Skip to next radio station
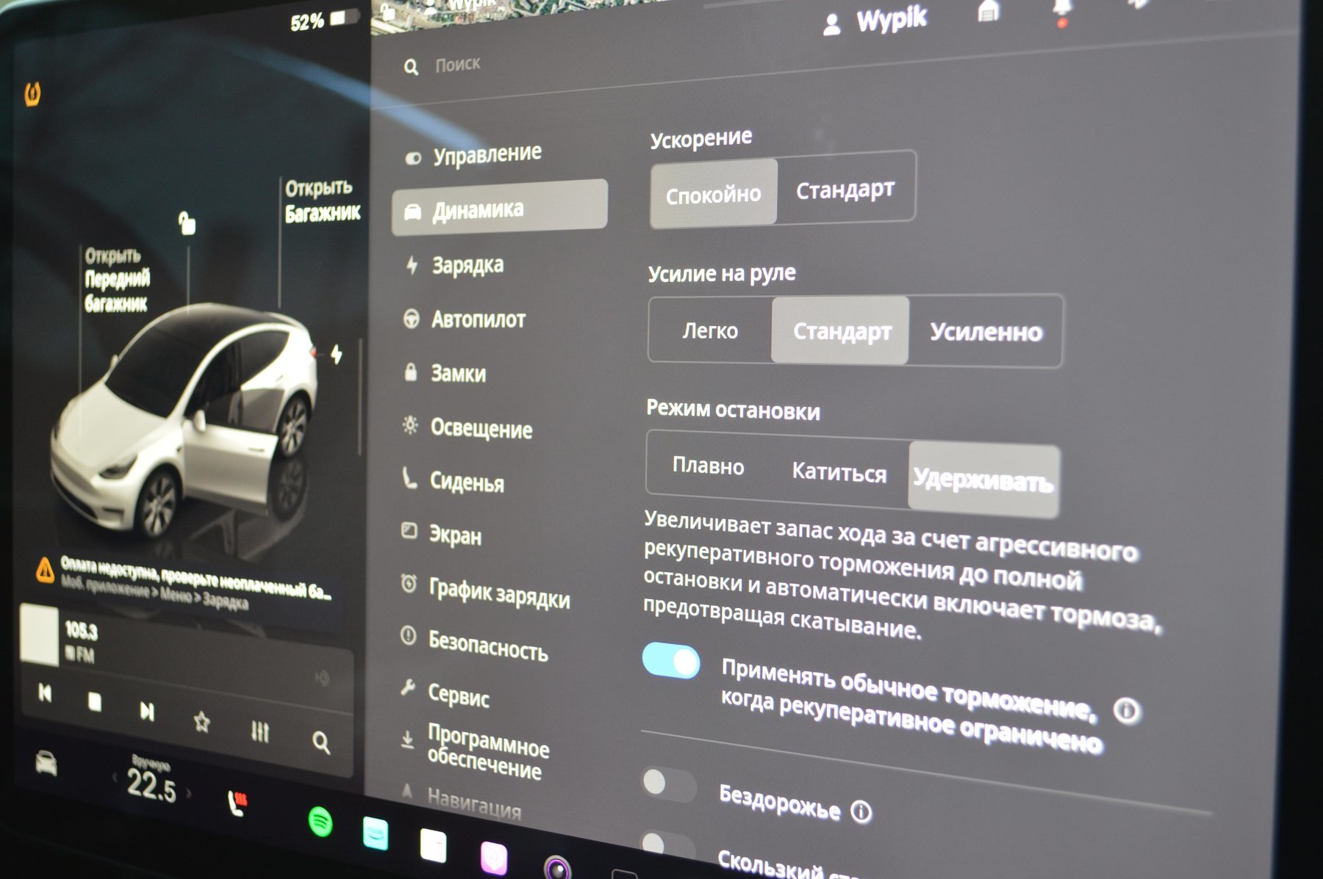The height and width of the screenshot is (879, 1323). (147, 710)
